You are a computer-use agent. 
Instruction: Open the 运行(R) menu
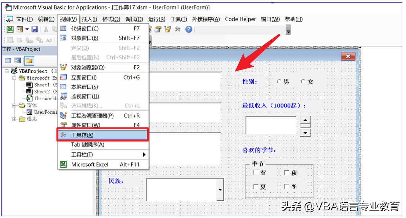(157, 19)
